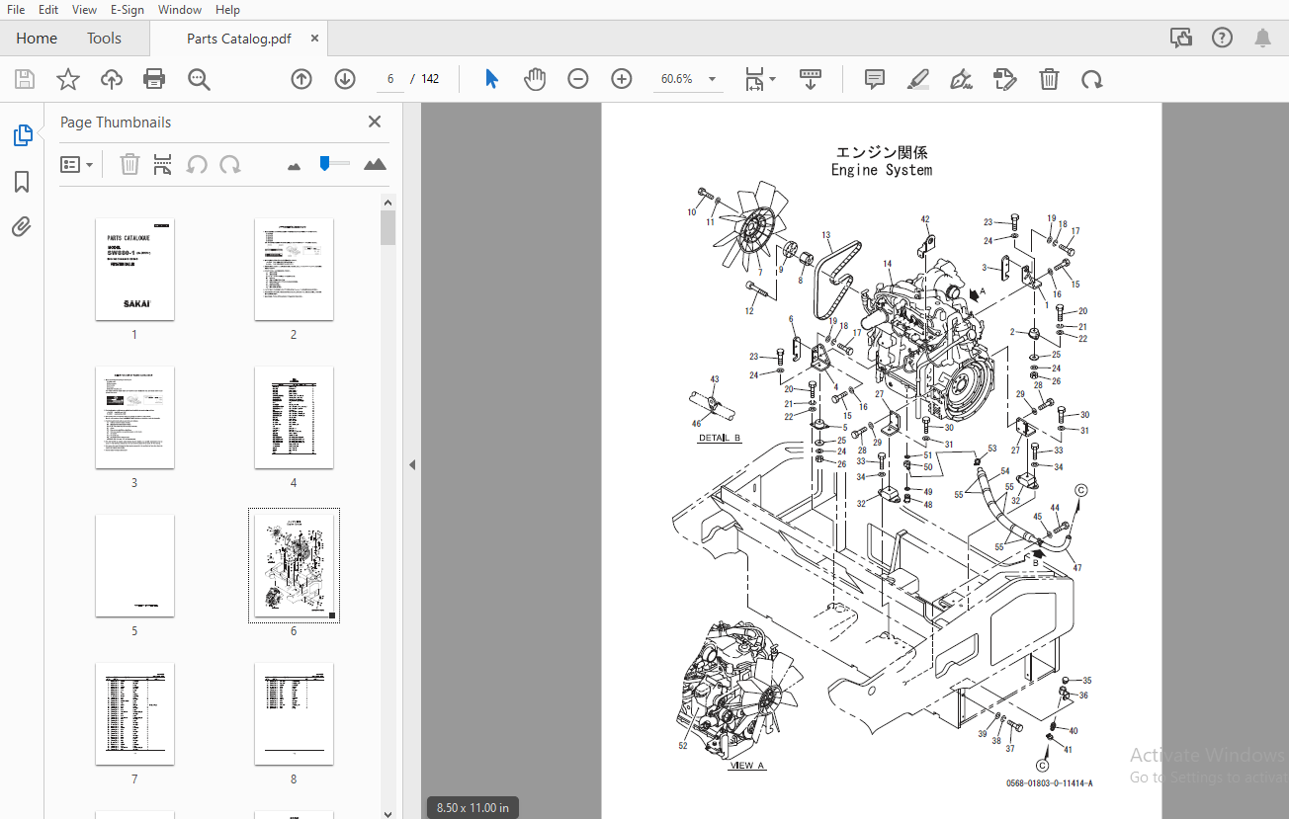
Task: Select page 8 thumbnail
Action: (x=294, y=713)
